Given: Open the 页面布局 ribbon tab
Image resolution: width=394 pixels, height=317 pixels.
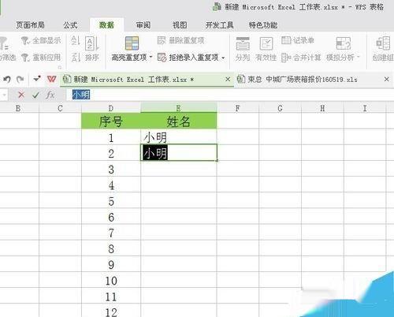Looking at the screenshot, I should click(30, 25).
